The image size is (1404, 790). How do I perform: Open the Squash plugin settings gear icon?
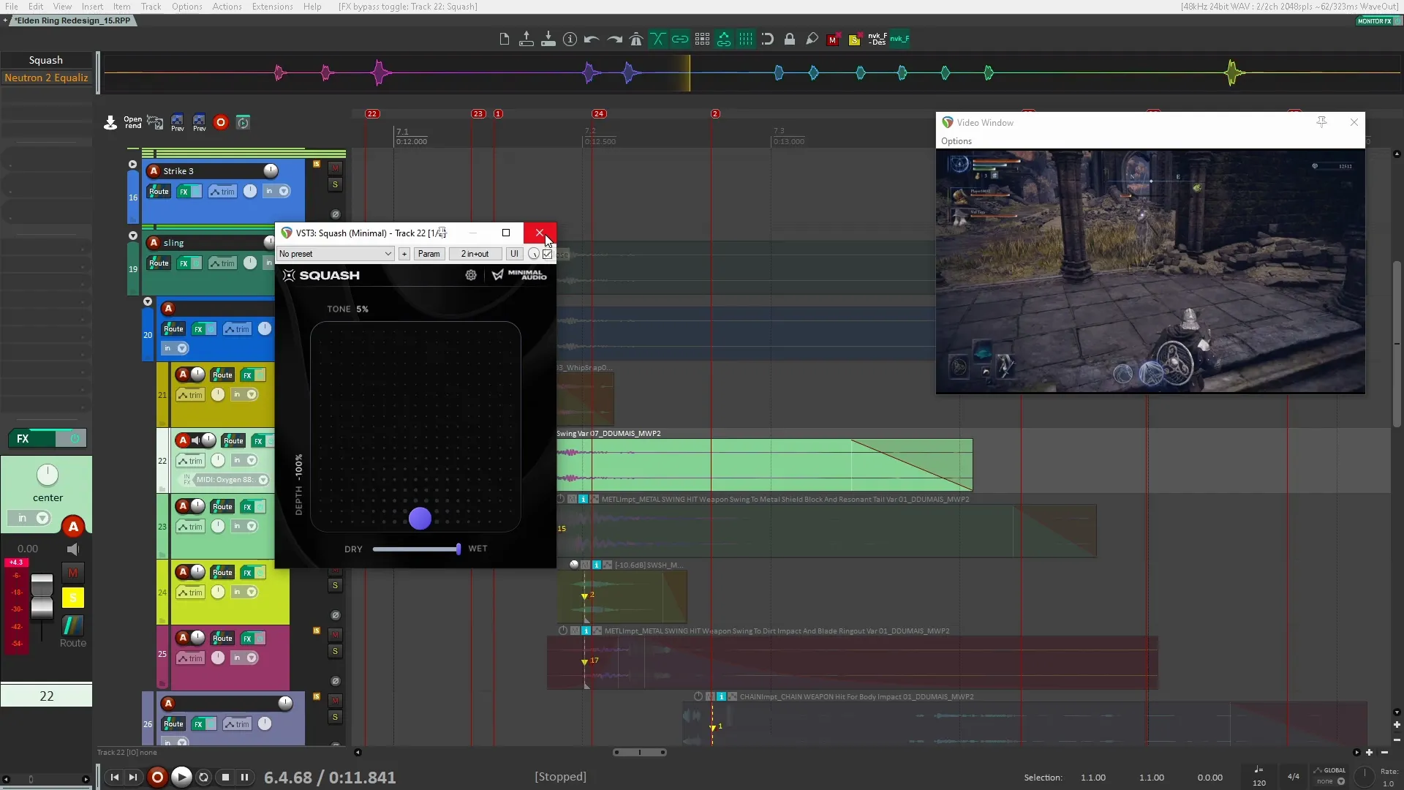click(471, 275)
